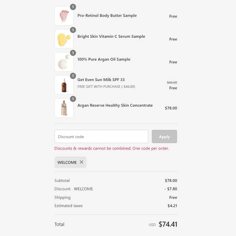236x236 pixels.
Task: Click Argan Reserve Healthy Skin Concentrate title
Action: [115, 105]
